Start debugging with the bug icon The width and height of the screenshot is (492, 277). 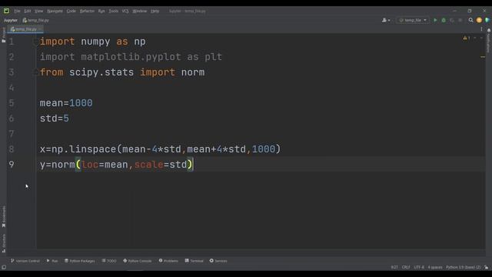444,20
